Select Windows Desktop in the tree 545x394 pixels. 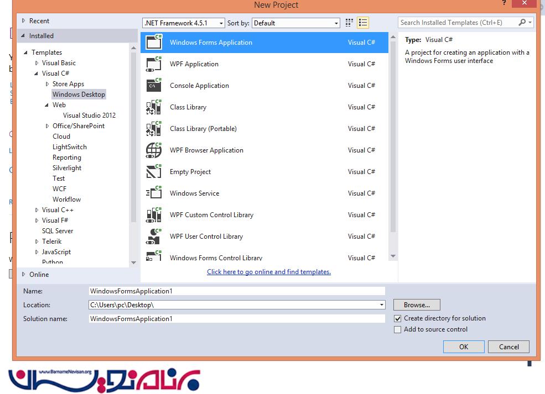click(79, 94)
